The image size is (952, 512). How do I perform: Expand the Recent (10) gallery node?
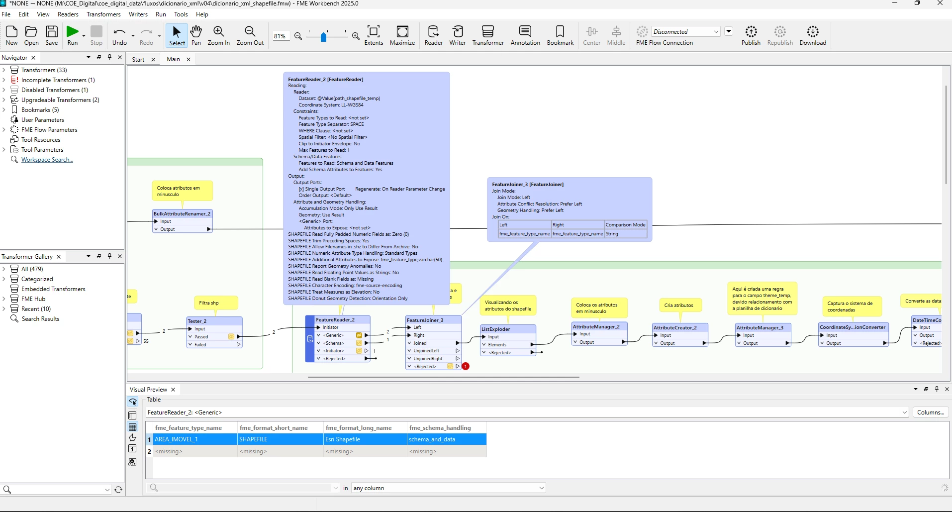(4, 309)
